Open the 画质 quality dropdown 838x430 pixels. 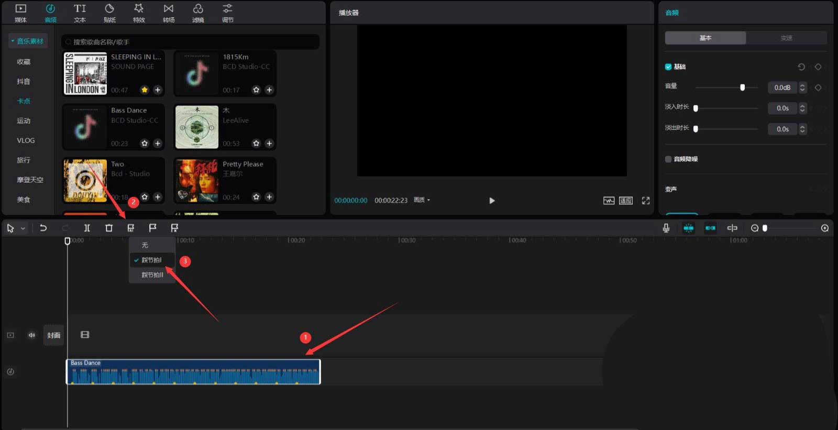(422, 200)
